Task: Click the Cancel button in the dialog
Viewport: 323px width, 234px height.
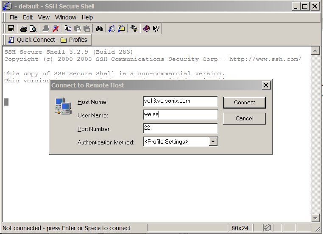Action: pyautogui.click(x=245, y=118)
